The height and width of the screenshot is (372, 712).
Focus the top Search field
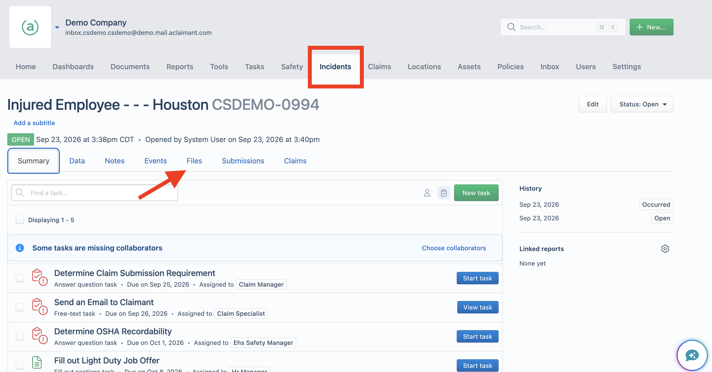pos(563,27)
